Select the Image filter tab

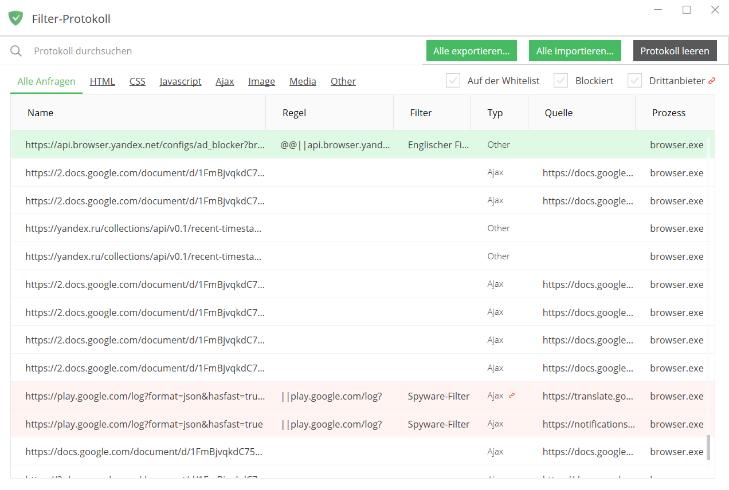click(261, 81)
